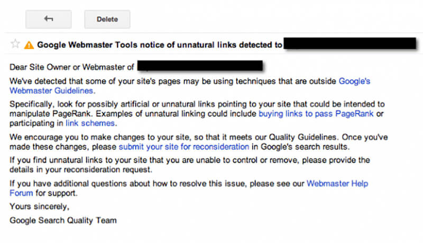Click the paragraph about reconsideration request details

(x=190, y=165)
